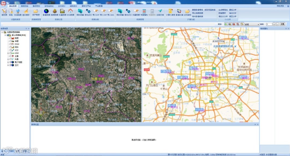Click the 通视分析 analysis command

233,10
